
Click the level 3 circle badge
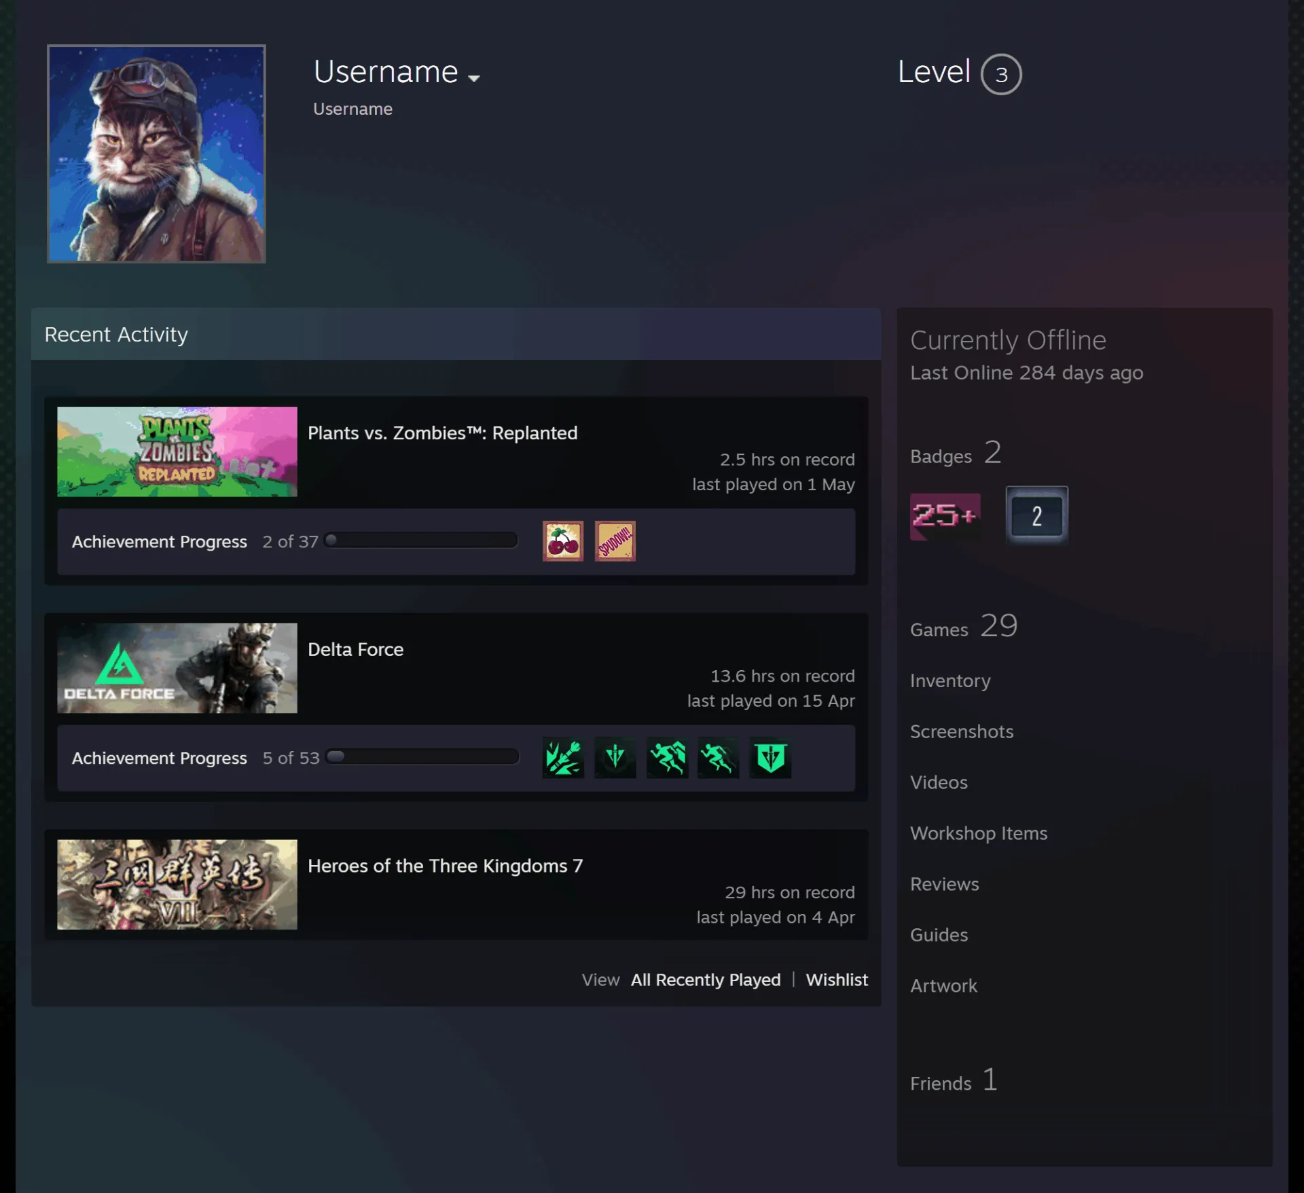click(1001, 74)
